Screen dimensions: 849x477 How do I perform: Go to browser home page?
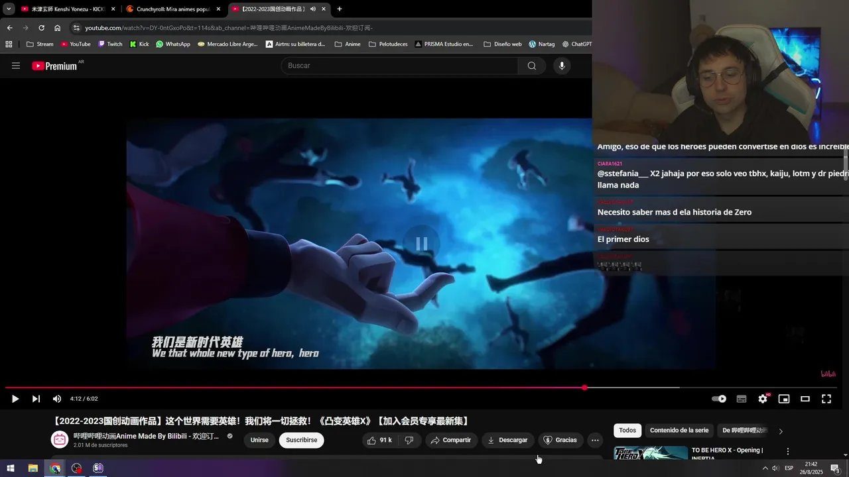coord(57,28)
